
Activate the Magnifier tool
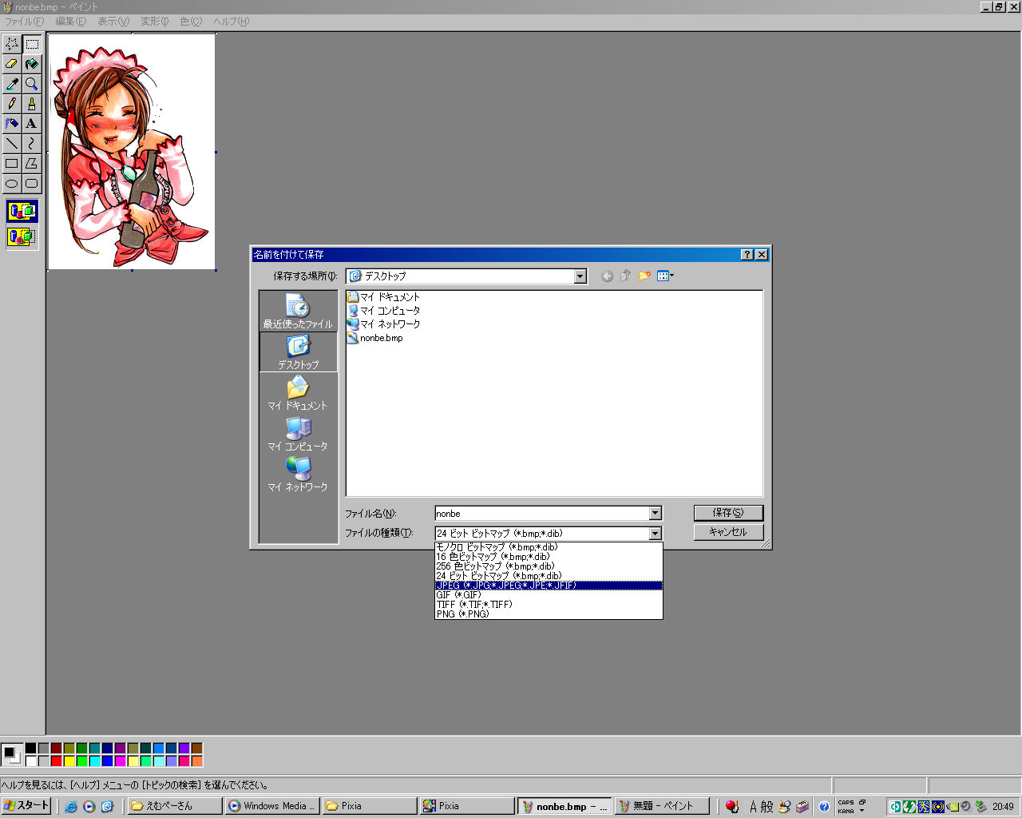pos(32,84)
